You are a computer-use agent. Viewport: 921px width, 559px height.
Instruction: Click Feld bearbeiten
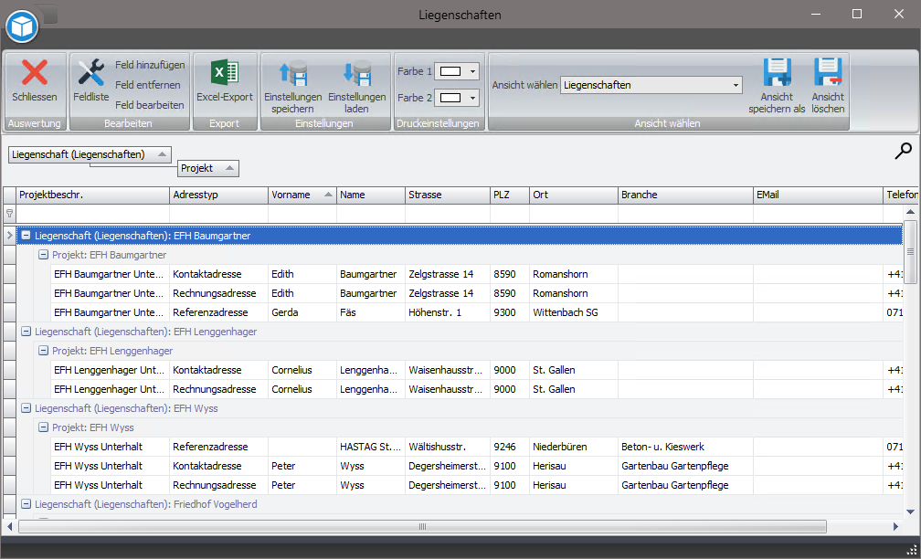point(149,104)
